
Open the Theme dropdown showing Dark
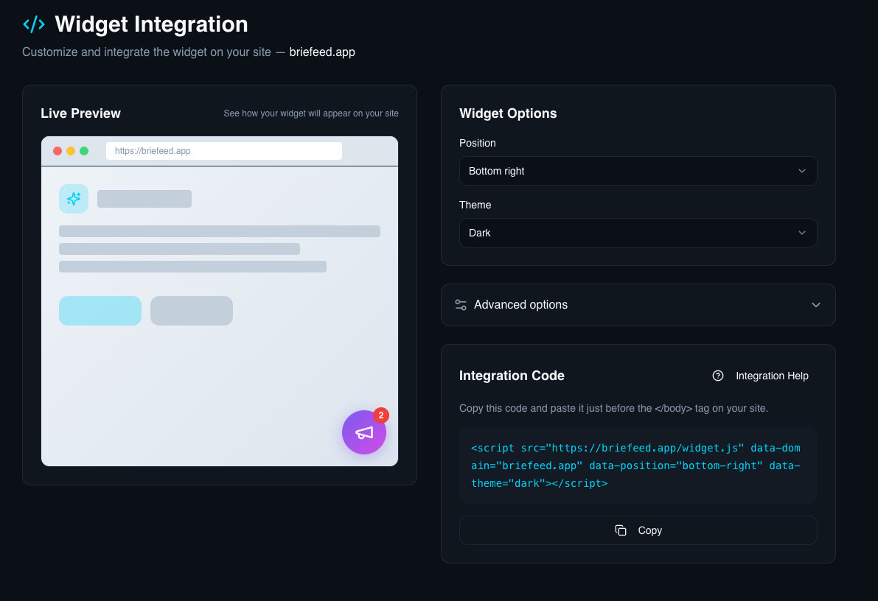(x=638, y=233)
